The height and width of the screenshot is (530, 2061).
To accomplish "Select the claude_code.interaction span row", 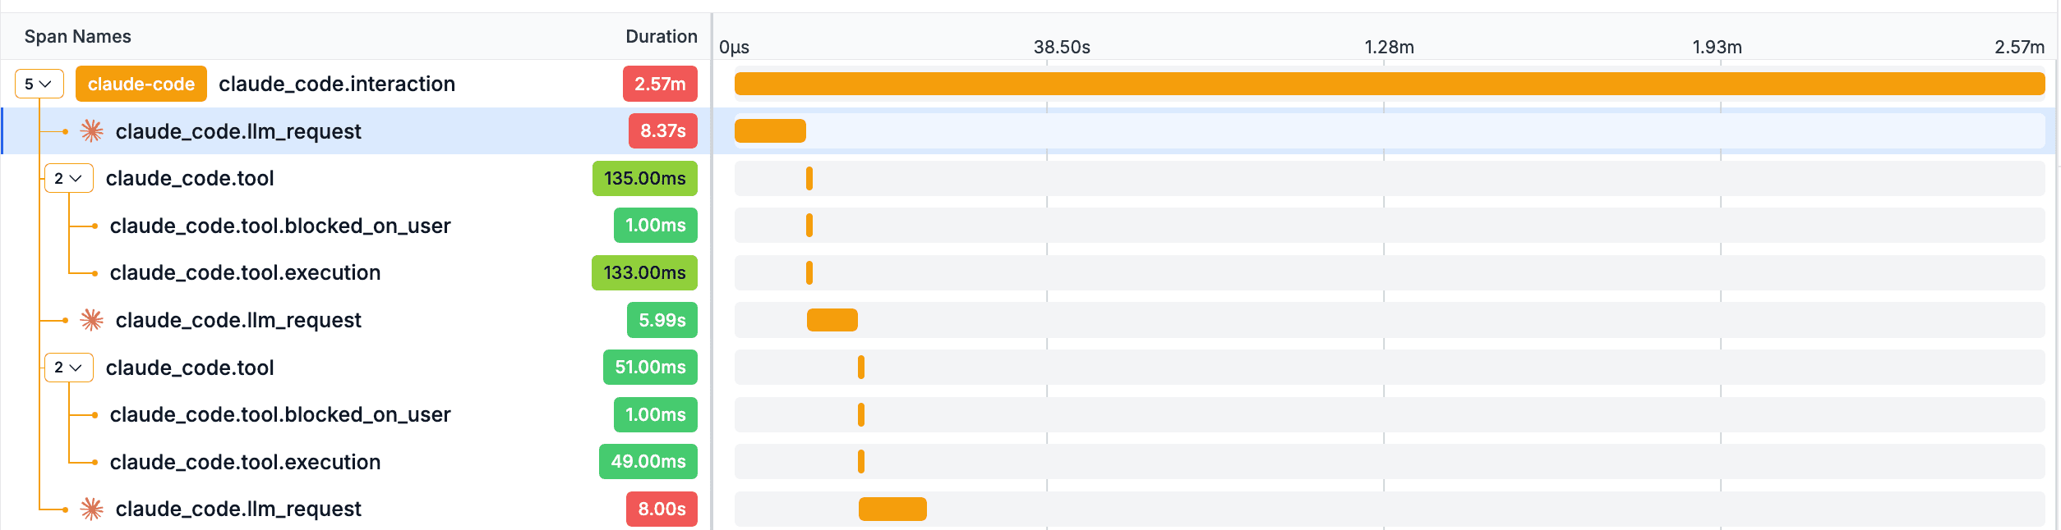I will tap(357, 84).
